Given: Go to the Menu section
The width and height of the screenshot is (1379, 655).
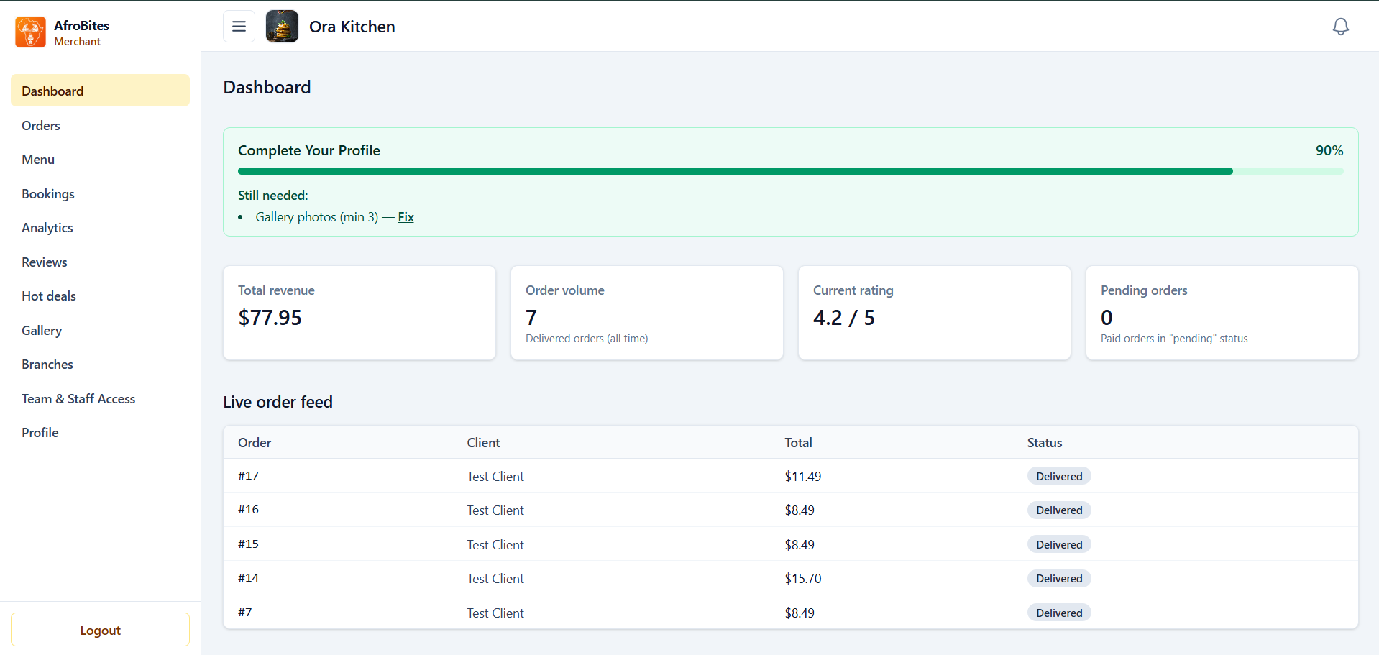Looking at the screenshot, I should click(x=100, y=159).
